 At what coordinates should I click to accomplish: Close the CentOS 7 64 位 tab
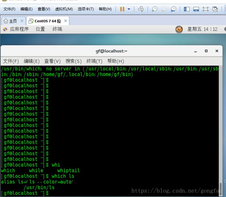click(x=66, y=21)
